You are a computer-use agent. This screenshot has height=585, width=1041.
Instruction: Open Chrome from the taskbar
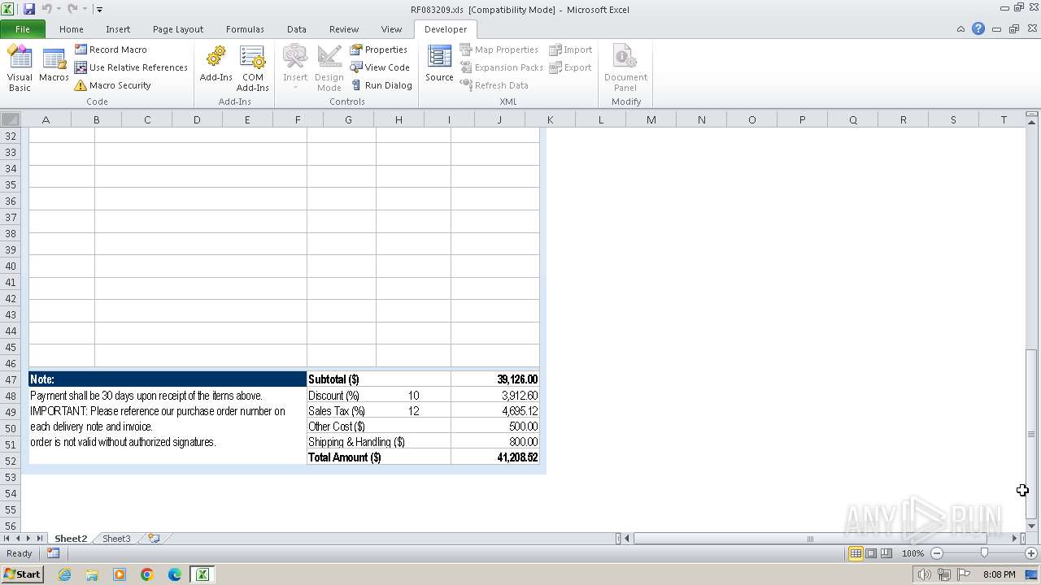[x=147, y=574]
